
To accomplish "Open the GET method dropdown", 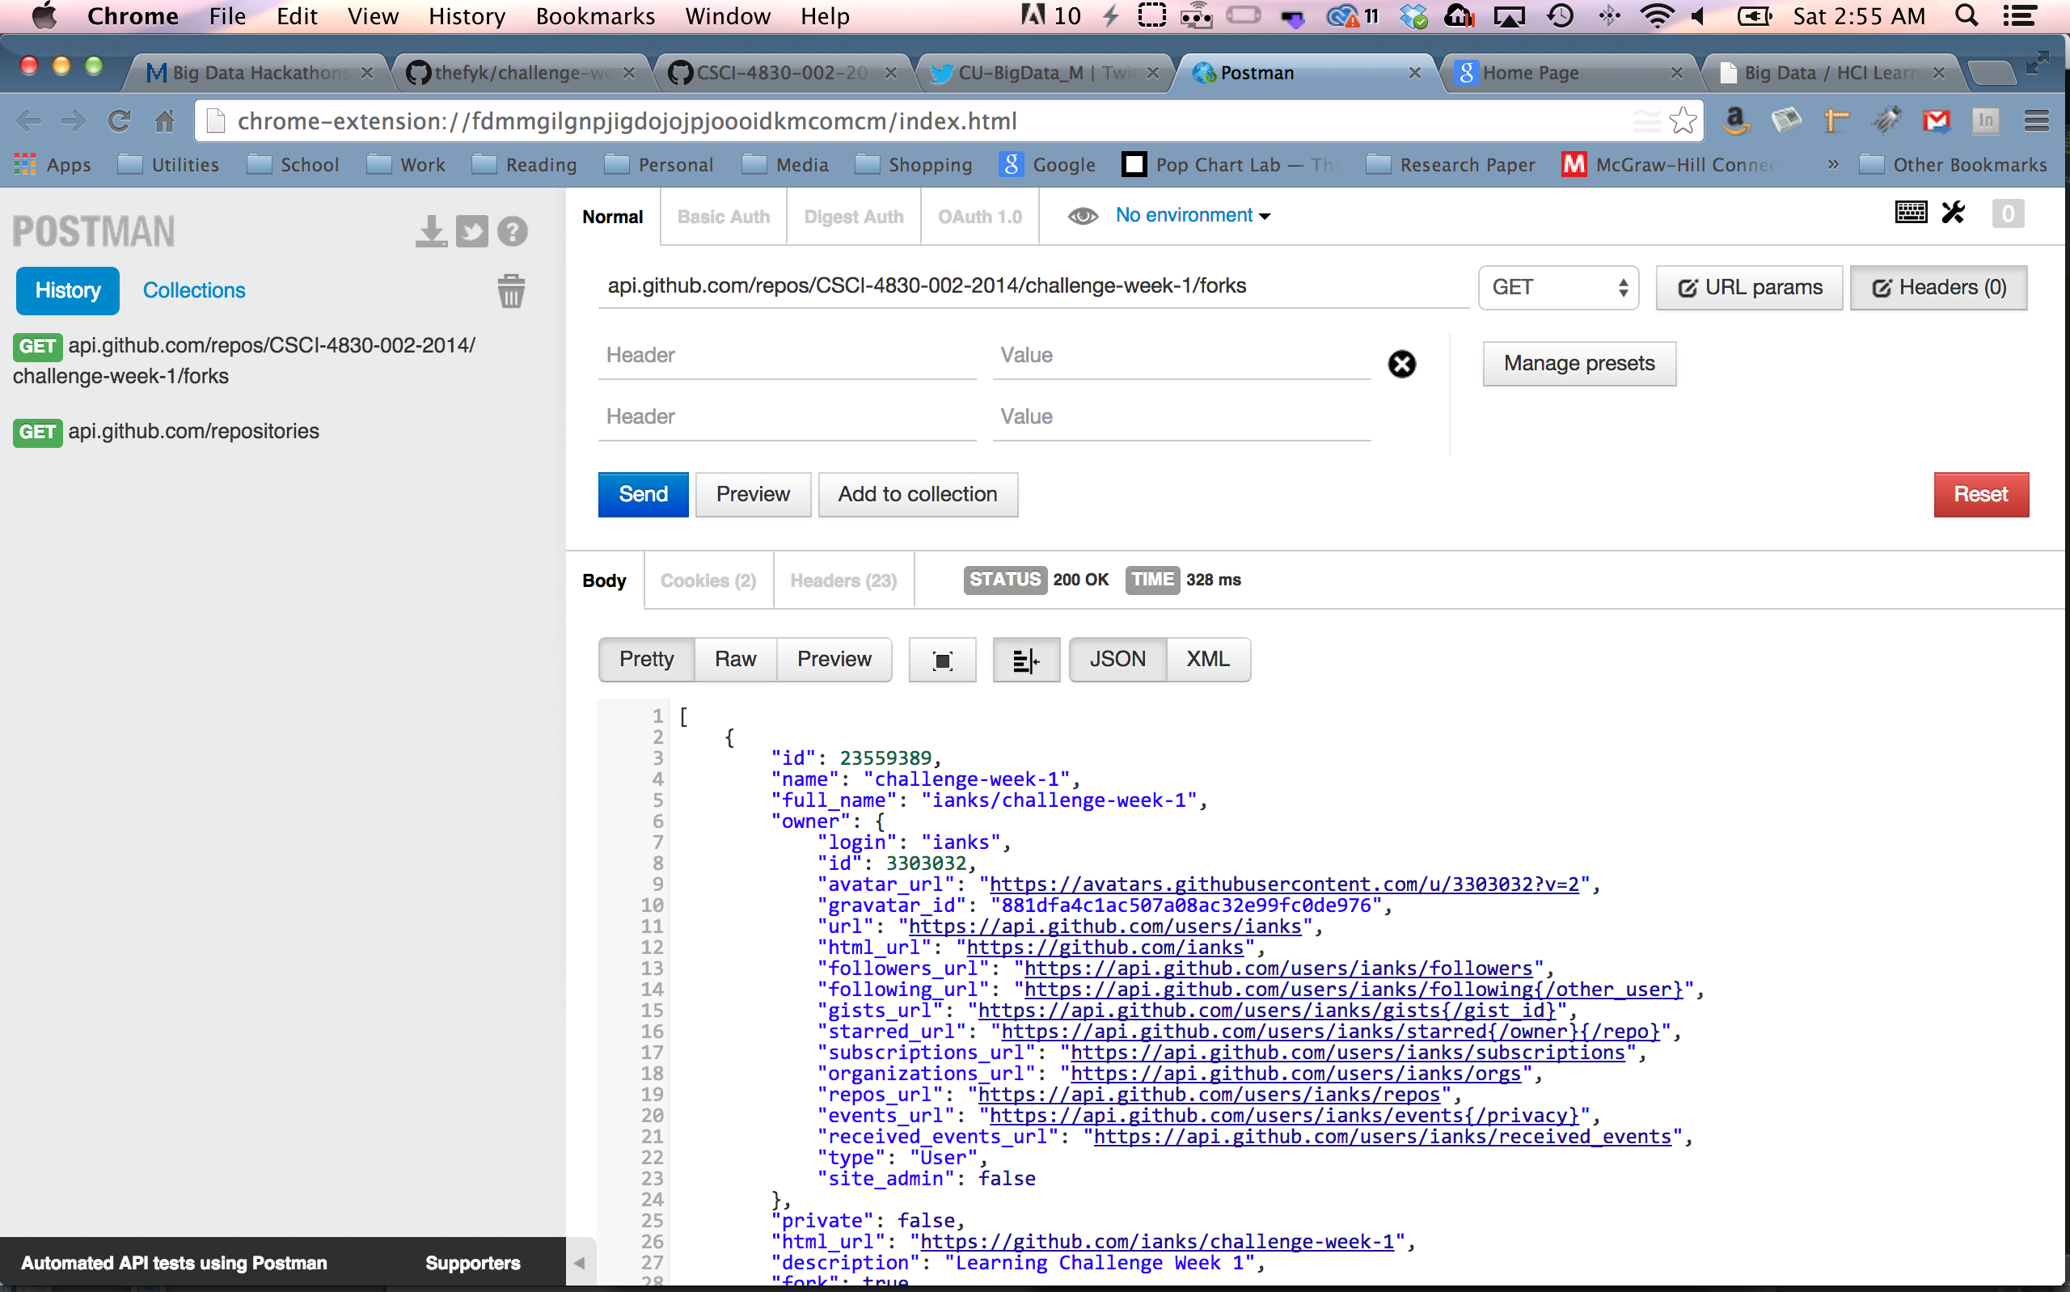I will click(1557, 288).
